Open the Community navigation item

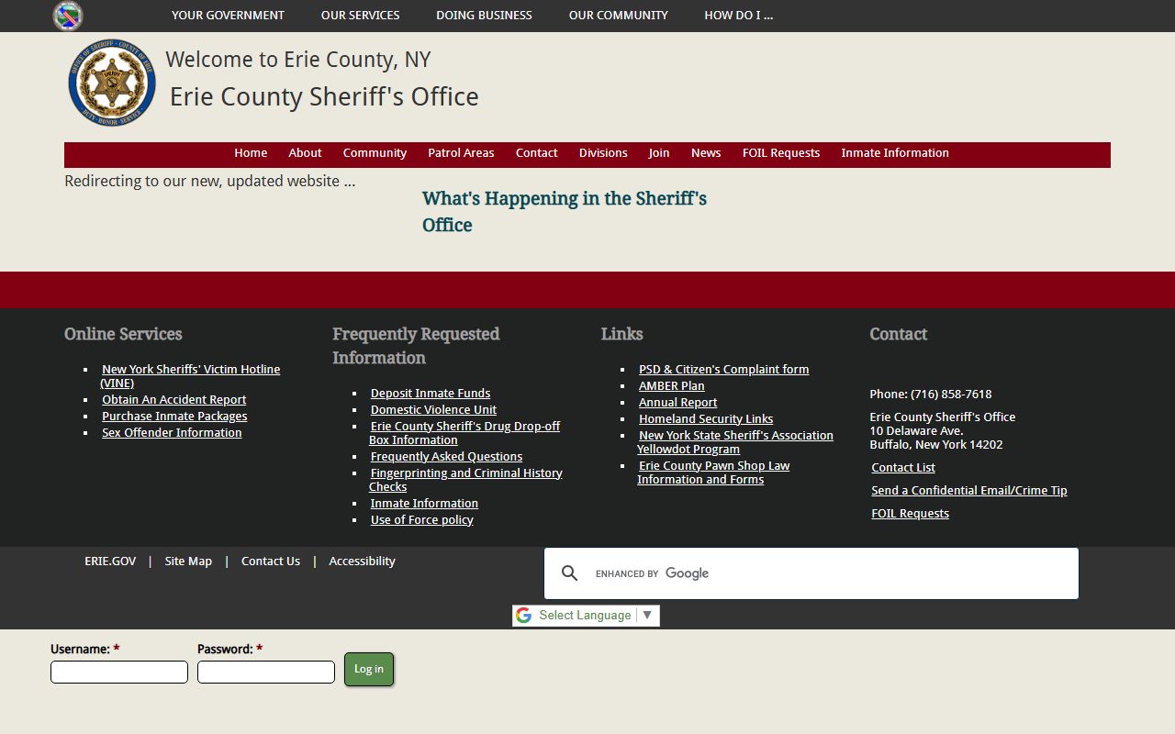pos(375,153)
